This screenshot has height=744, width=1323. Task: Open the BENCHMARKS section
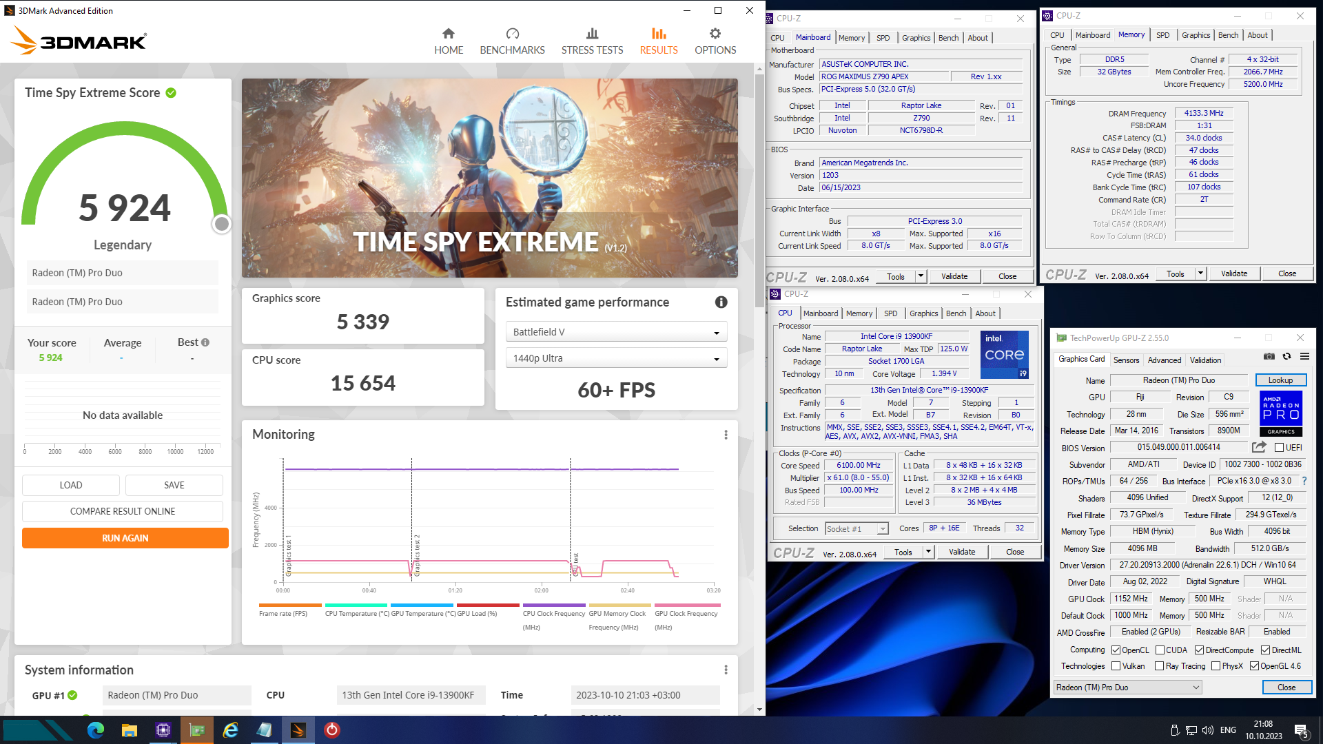[x=512, y=41]
